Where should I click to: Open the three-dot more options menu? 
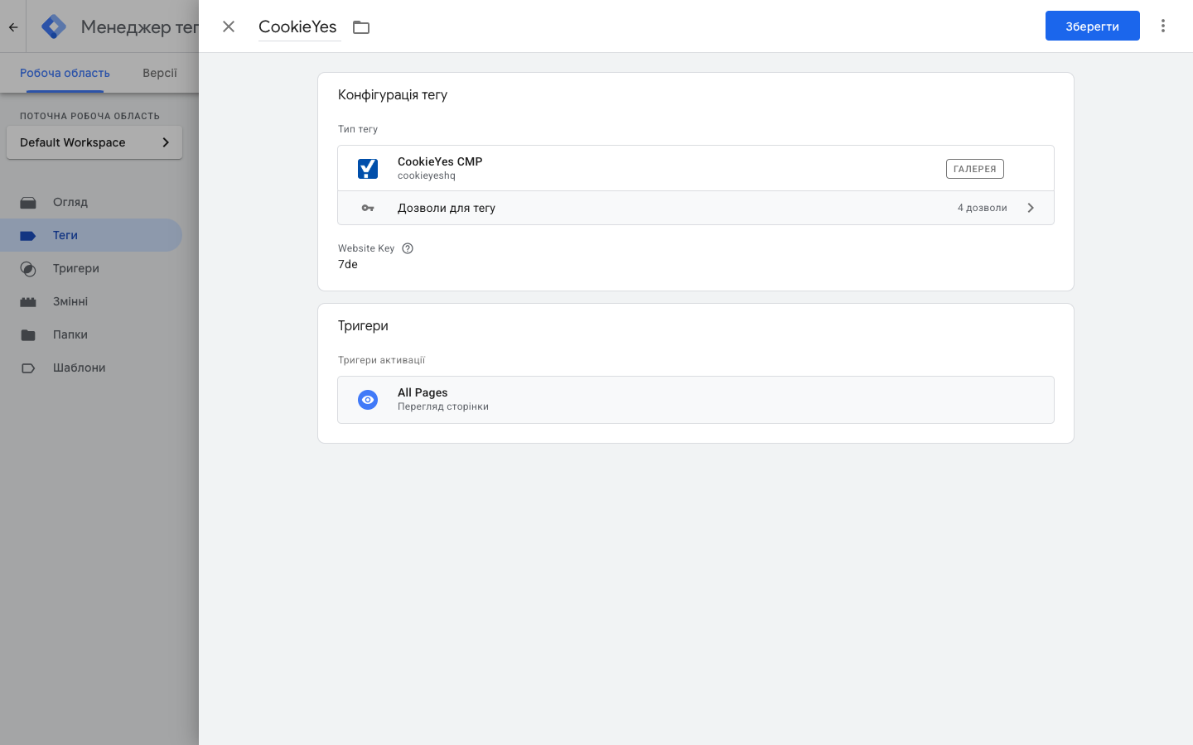(1163, 26)
